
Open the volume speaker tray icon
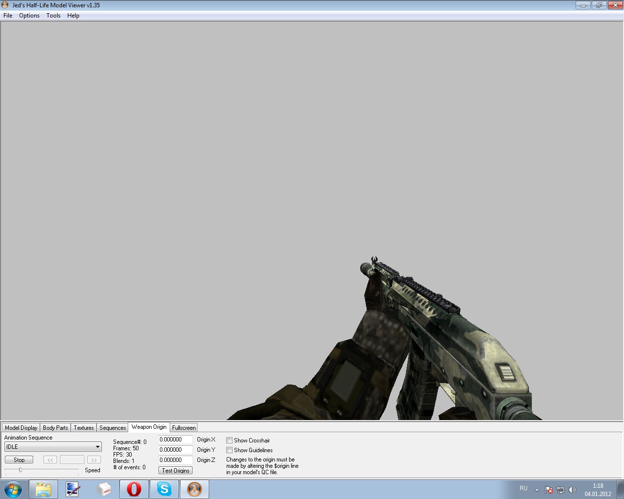click(572, 490)
